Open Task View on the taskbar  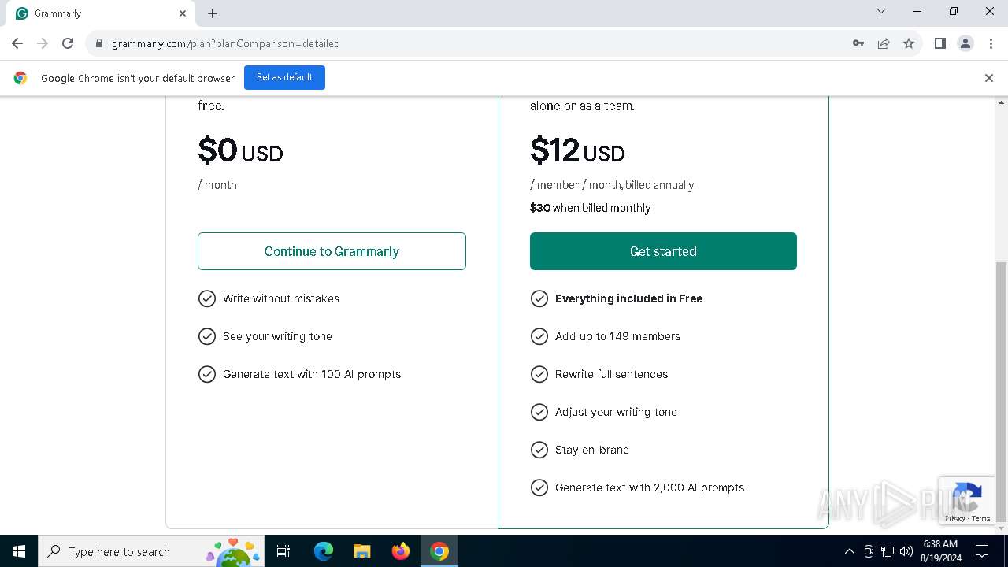click(x=284, y=551)
